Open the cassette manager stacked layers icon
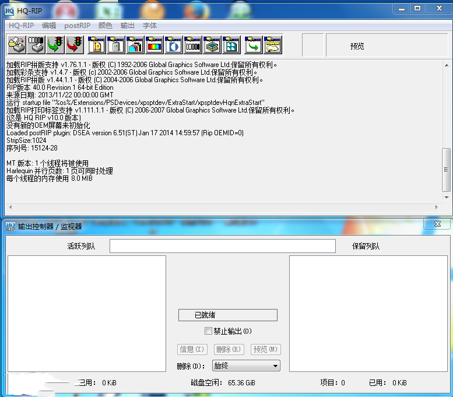The image size is (453, 397). tap(212, 45)
